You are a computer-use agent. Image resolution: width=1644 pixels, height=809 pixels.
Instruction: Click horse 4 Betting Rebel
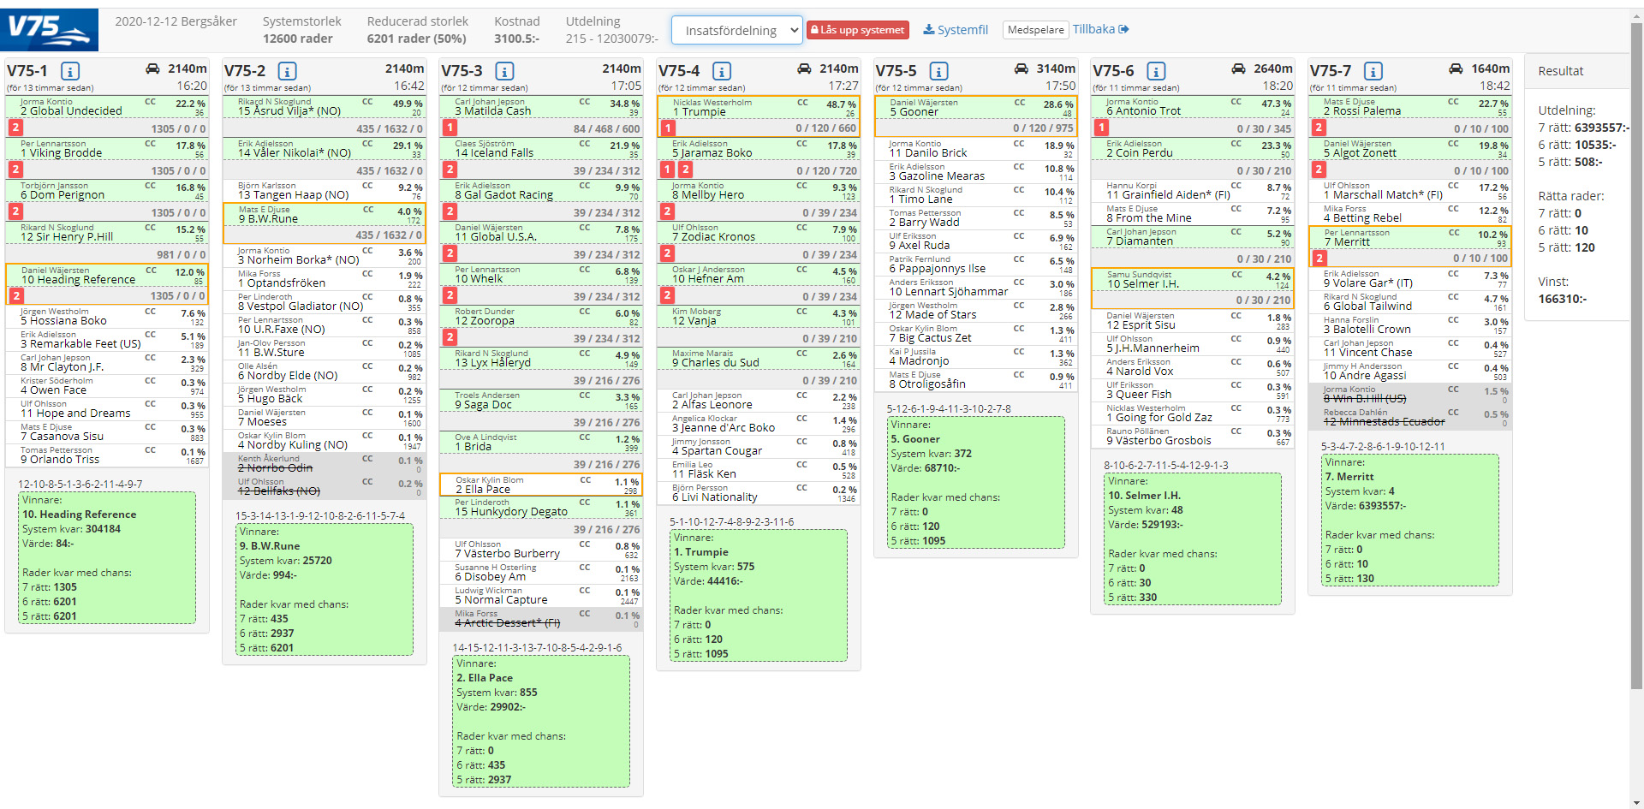[x=1409, y=213]
